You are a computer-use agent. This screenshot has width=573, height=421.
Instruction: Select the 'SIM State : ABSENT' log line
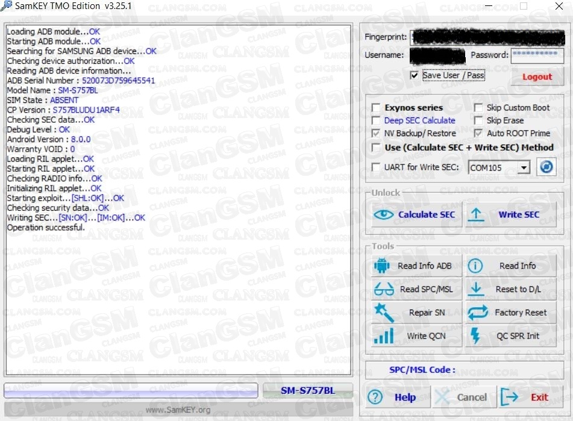pos(42,100)
